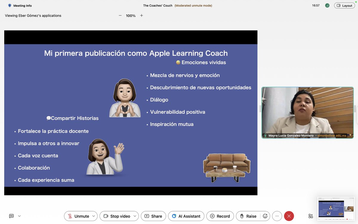Click 'Viewing Eber Gómez's applications' label

click(33, 16)
